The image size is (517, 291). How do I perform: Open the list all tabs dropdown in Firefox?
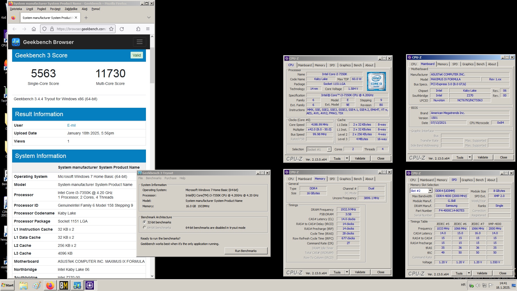[149, 18]
